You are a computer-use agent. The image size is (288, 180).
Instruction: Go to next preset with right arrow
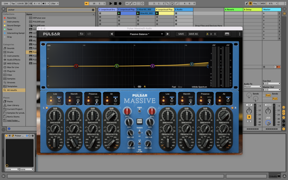(x=168, y=34)
